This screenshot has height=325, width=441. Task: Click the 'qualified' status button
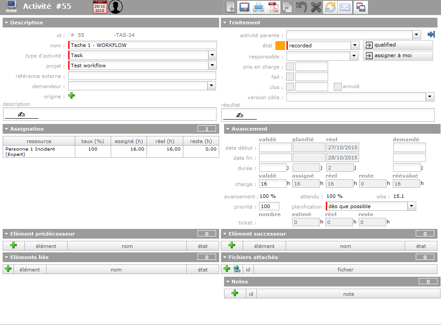click(x=398, y=45)
